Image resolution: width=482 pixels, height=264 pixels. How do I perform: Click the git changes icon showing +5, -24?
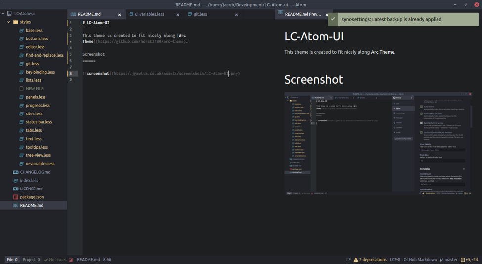[x=463, y=260]
